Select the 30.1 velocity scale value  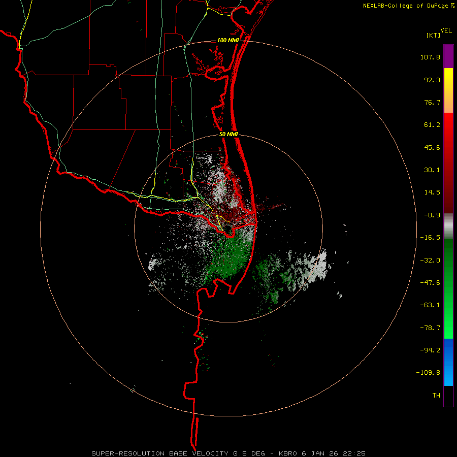(x=432, y=170)
